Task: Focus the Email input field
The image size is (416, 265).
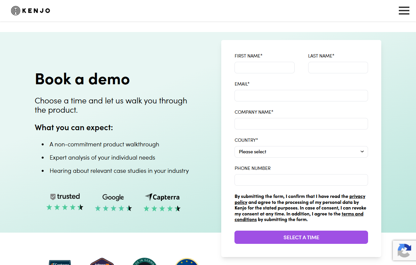Action: click(301, 95)
